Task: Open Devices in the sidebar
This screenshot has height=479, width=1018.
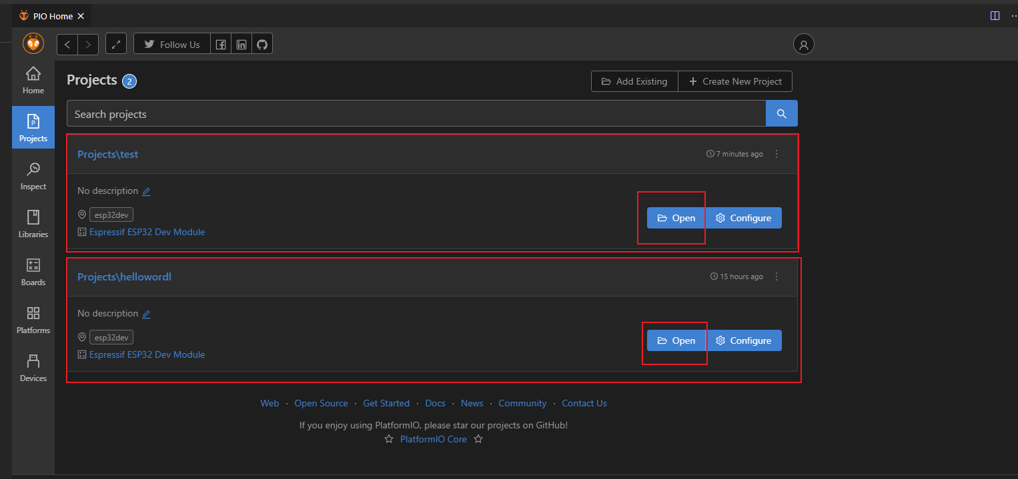Action: 33,368
